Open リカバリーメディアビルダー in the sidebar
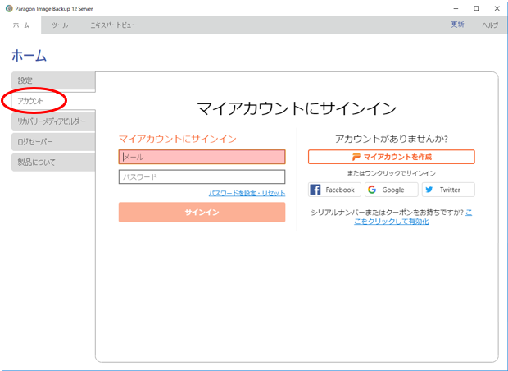508x371 pixels. 53,121
